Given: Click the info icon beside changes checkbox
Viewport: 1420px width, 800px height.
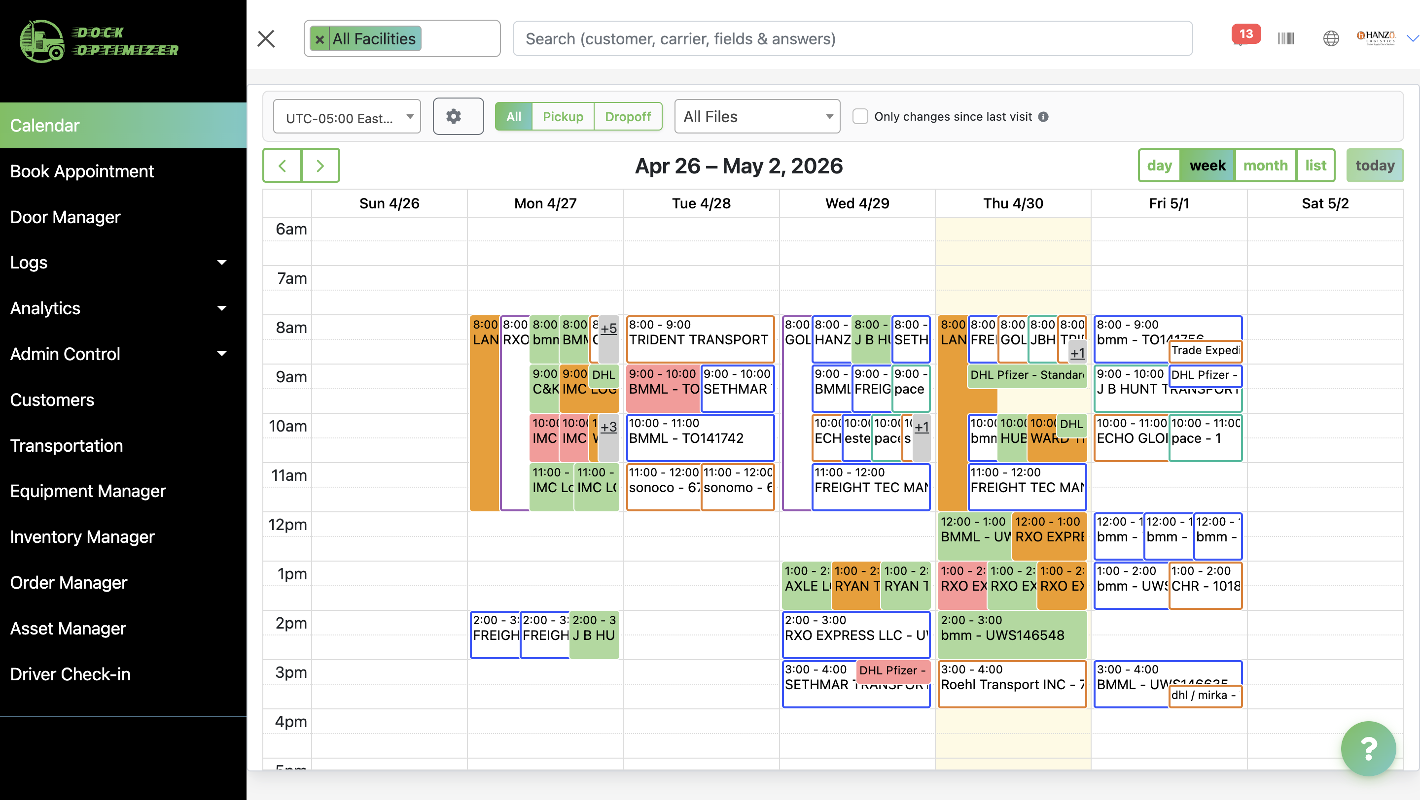Looking at the screenshot, I should (x=1043, y=117).
